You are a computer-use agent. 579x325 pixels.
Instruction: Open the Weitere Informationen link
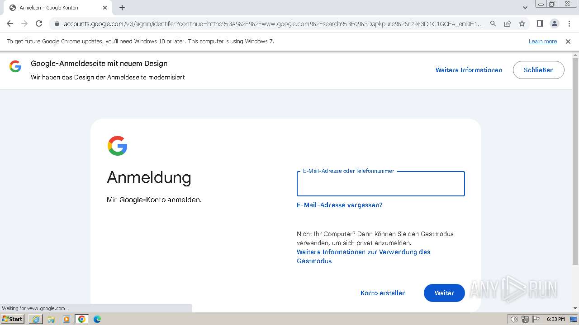click(469, 70)
